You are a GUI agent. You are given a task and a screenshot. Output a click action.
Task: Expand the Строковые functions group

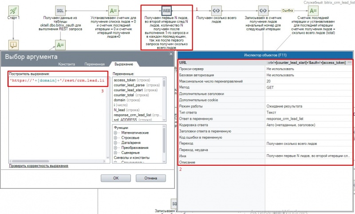point(115,138)
